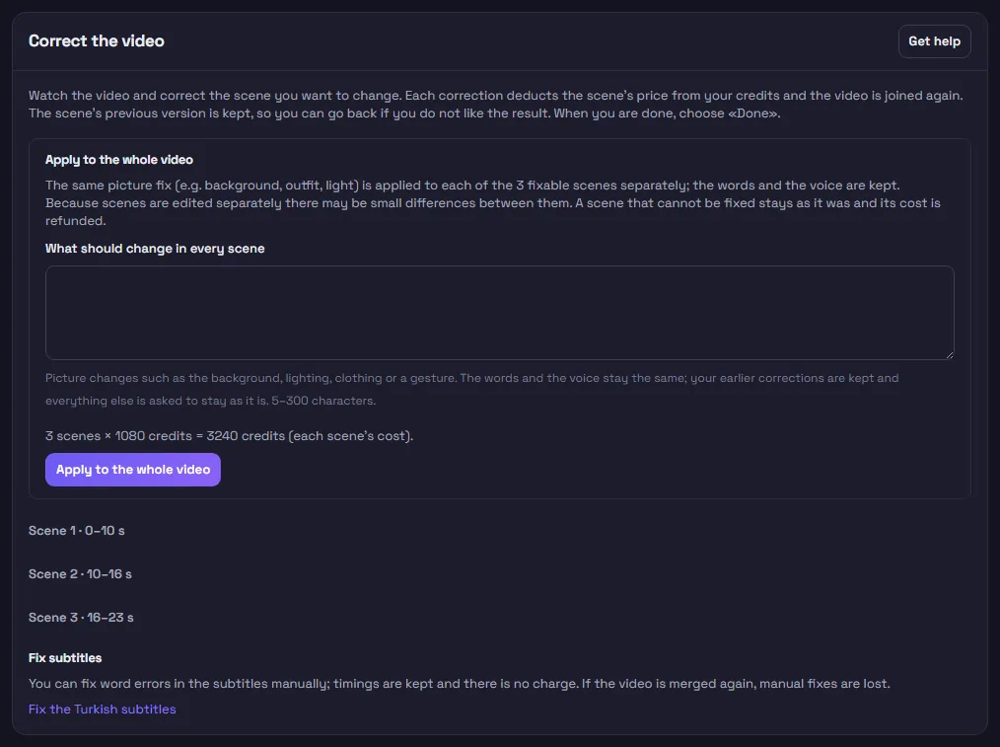Open the Get help button
Image resolution: width=1000 pixels, height=747 pixels.
point(934,41)
